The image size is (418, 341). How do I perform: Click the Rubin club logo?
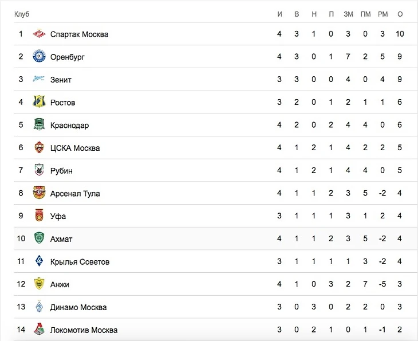pyautogui.click(x=39, y=170)
